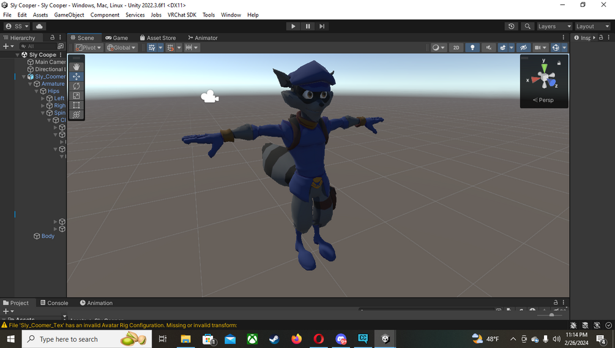Click the Hierarchy search field
This screenshot has width=615, height=348.
pos(37,47)
